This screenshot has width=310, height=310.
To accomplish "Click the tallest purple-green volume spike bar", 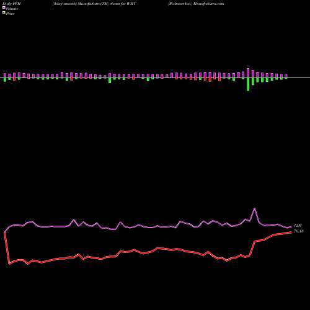I will click(x=248, y=79).
